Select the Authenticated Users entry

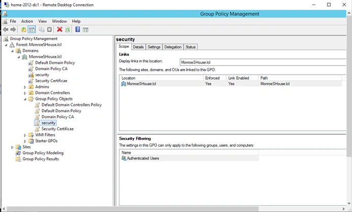tap(189, 158)
